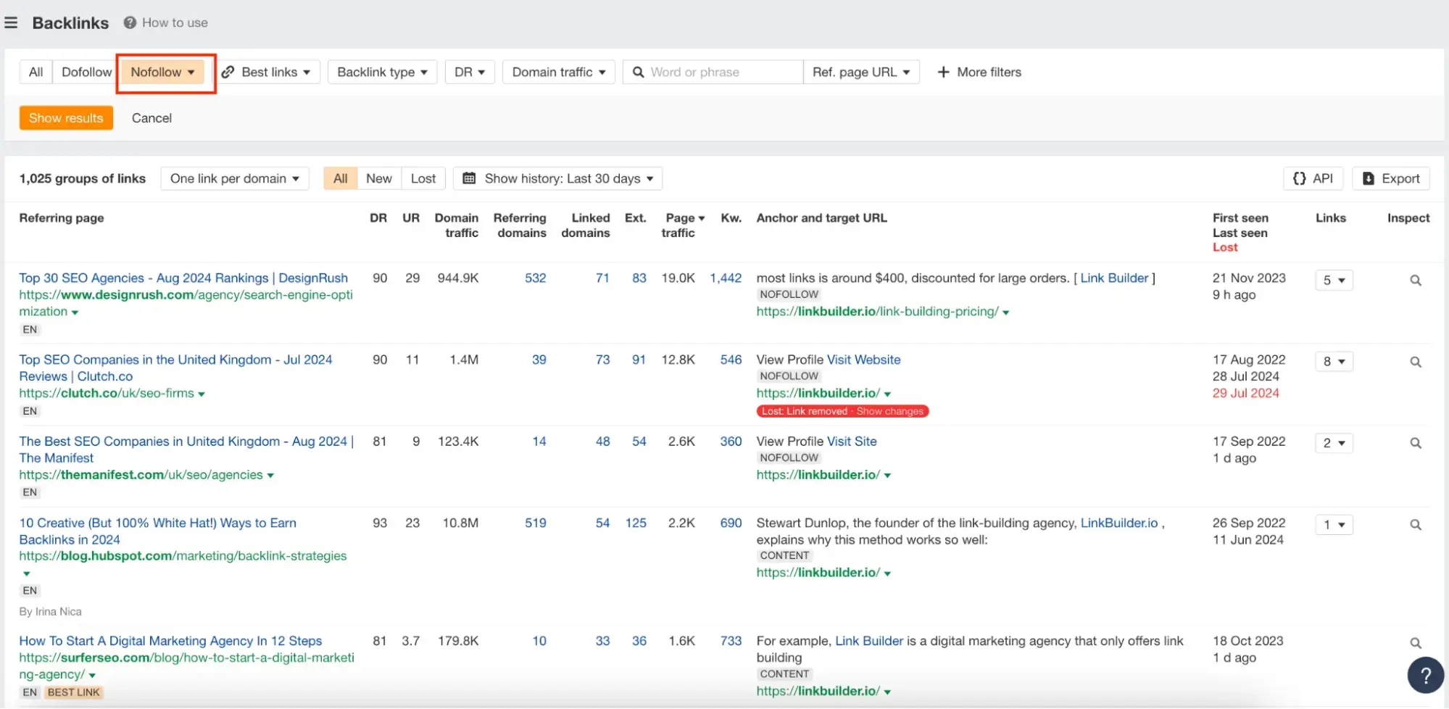Switch link filter to All

(36, 72)
